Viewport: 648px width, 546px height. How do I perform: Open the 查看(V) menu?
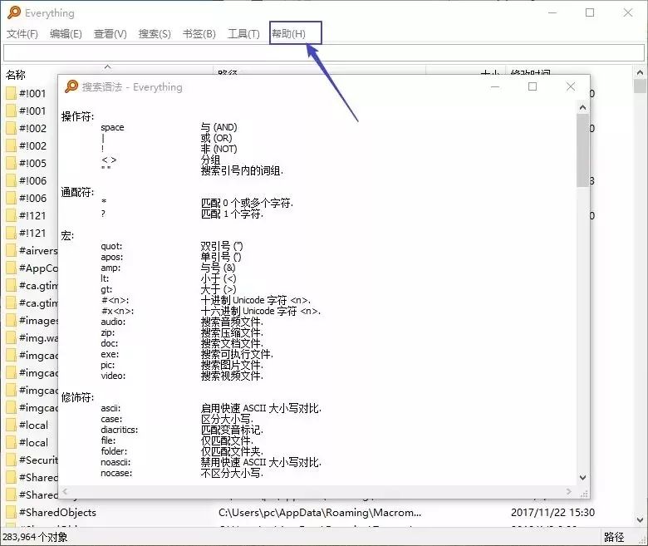[110, 33]
